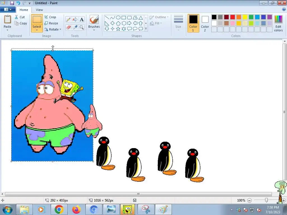The image size is (287, 215).
Task: Select the Pencil tool
Action: tap(68, 19)
